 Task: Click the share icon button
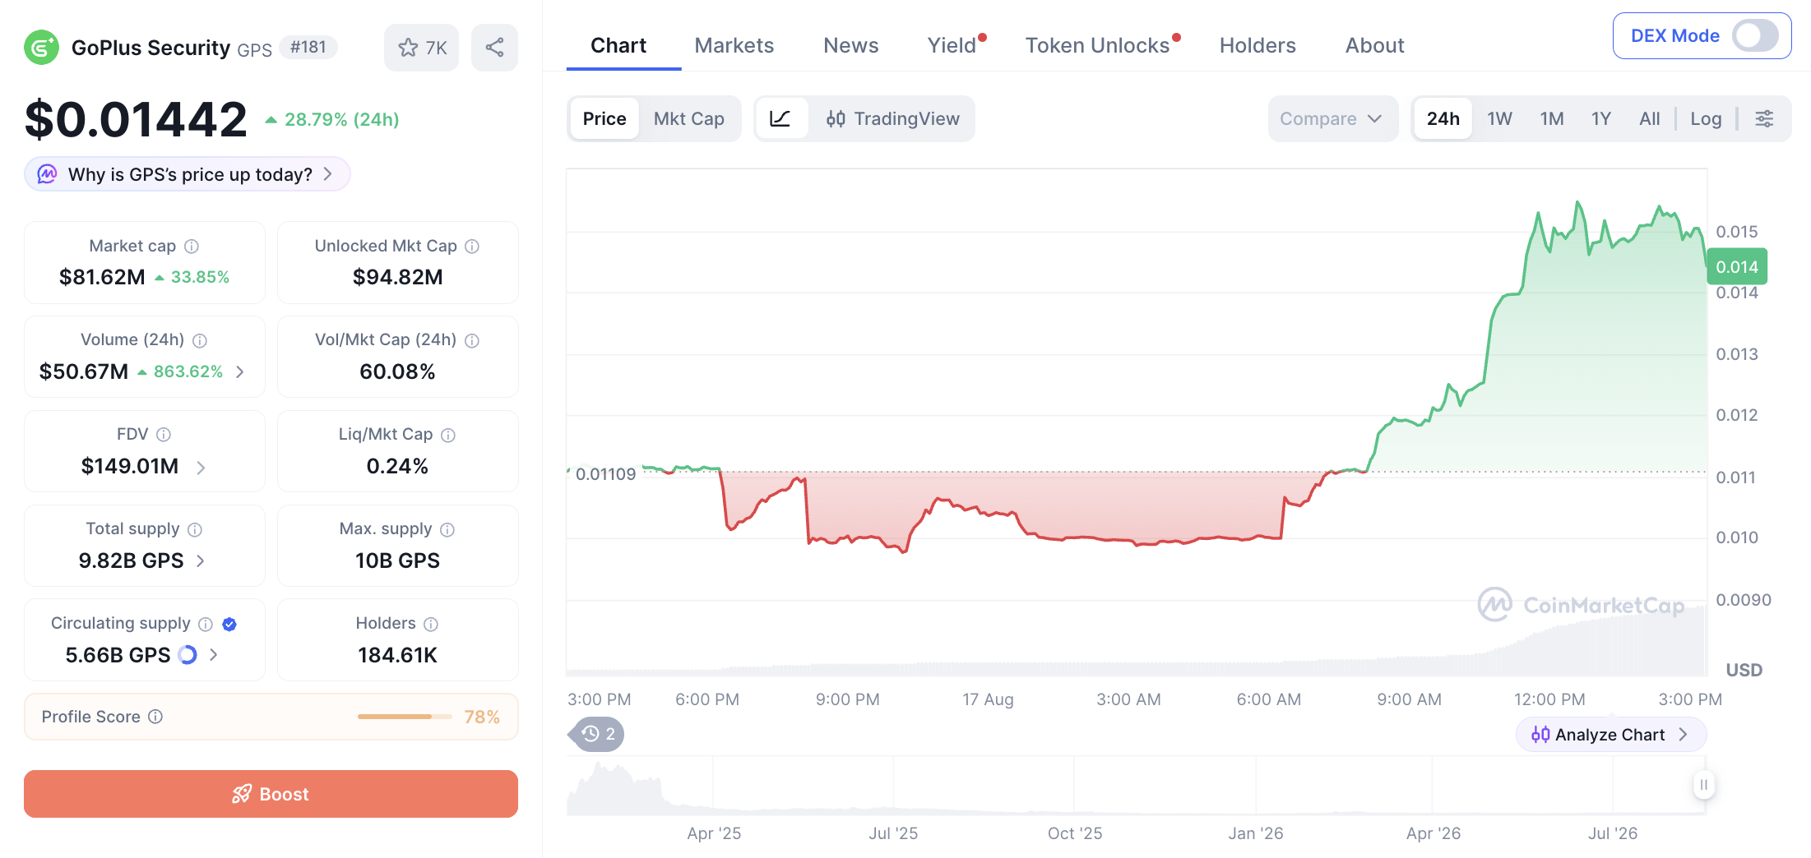[x=494, y=48]
